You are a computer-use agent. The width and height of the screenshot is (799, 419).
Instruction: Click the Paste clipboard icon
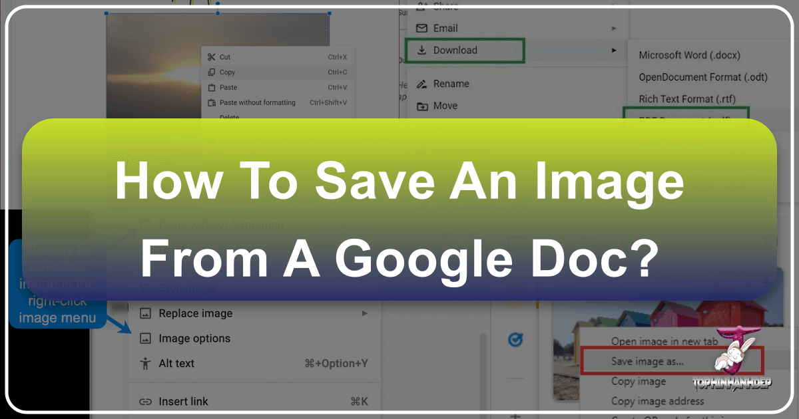tap(211, 88)
